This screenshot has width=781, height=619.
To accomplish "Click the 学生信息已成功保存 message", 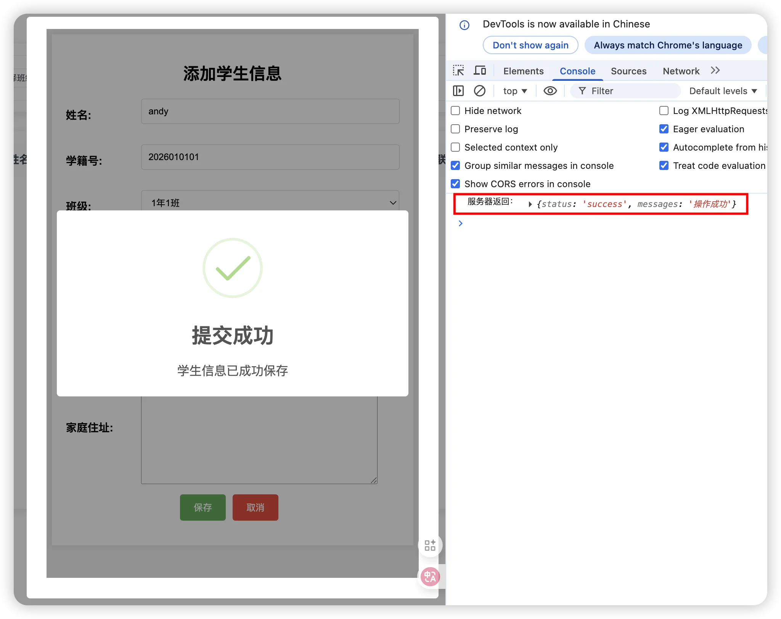I will pos(233,370).
